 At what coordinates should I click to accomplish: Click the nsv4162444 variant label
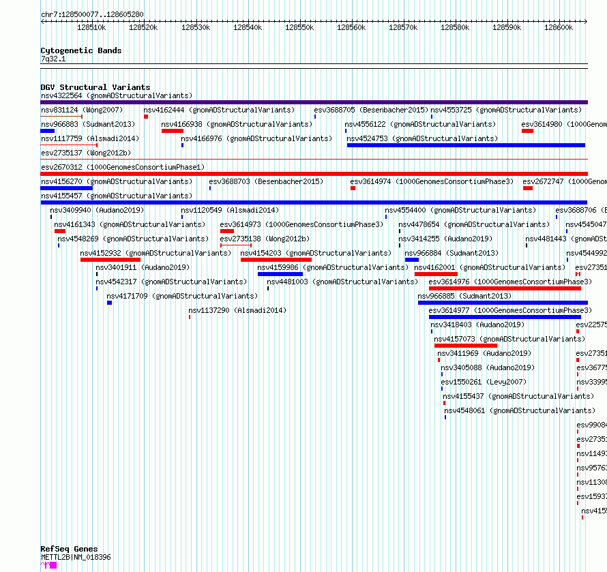219,110
